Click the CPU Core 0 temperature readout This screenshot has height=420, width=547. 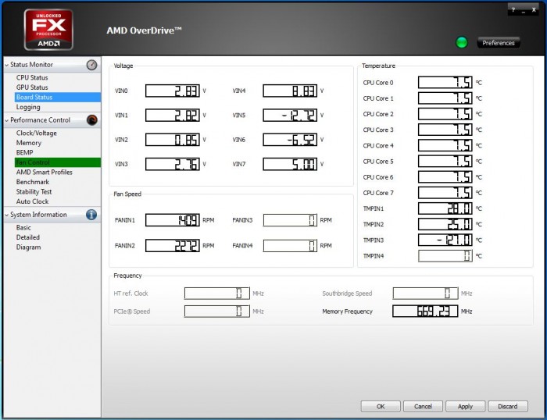(x=445, y=82)
